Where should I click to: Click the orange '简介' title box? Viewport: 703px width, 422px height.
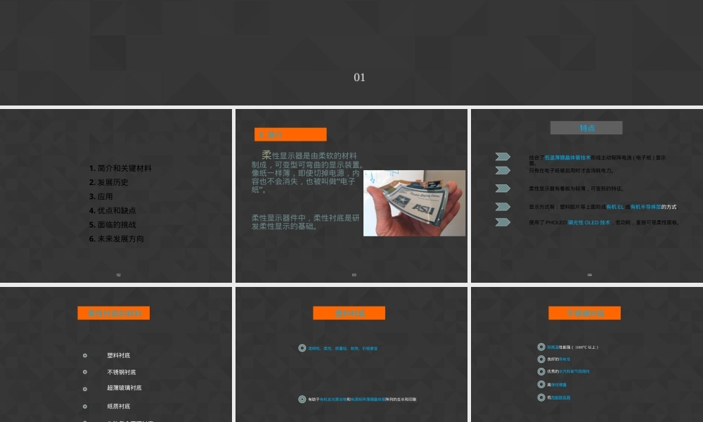pos(290,134)
